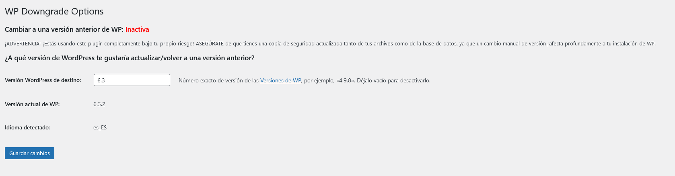Click the Cambiar a una versión anterior heading
Image resolution: width=675 pixels, height=176 pixels.
(64, 29)
